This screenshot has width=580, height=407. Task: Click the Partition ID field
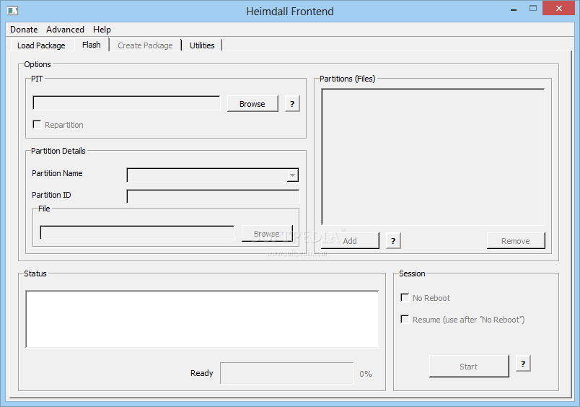click(213, 196)
